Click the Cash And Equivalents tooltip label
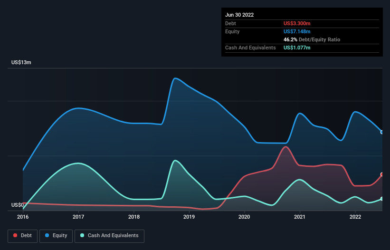Image resolution: width=390 pixels, height=250 pixels. [x=250, y=48]
